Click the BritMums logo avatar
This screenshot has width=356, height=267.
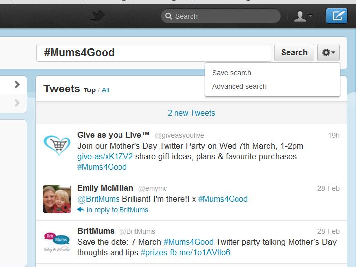coord(57,242)
